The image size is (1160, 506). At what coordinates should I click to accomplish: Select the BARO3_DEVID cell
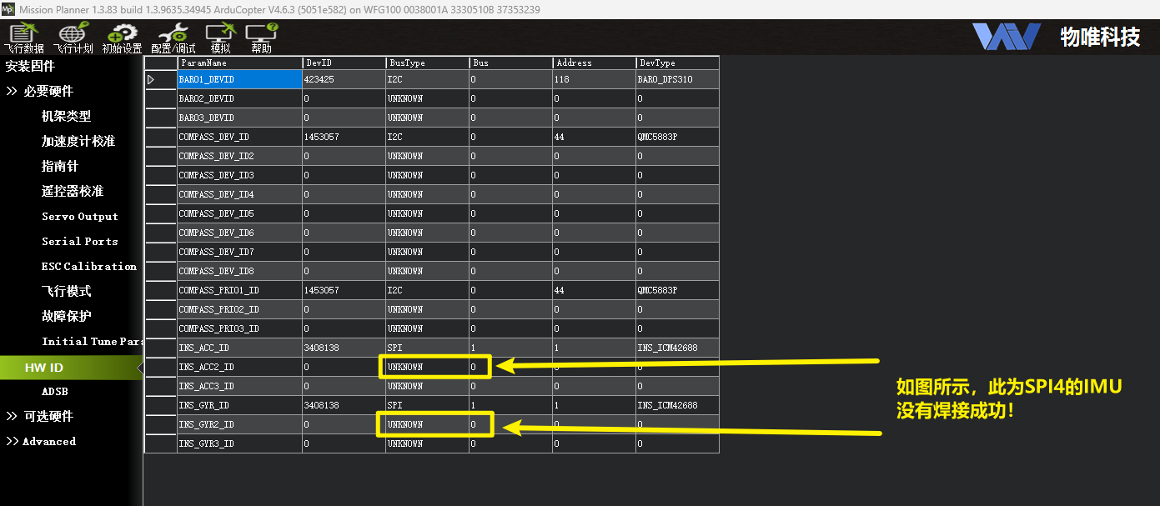pyautogui.click(x=239, y=118)
